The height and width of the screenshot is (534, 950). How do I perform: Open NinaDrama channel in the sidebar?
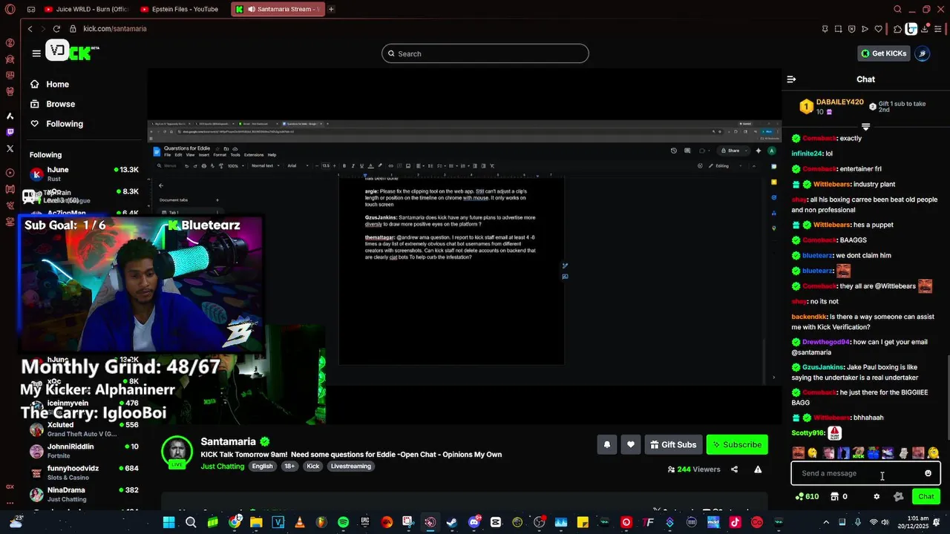point(84,494)
